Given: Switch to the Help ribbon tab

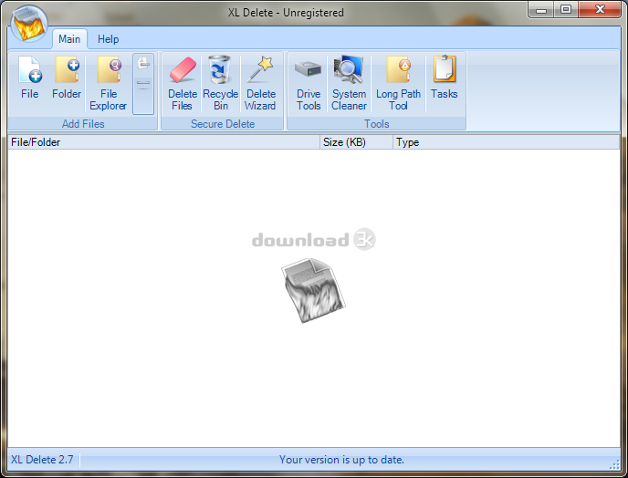Looking at the screenshot, I should [x=108, y=39].
